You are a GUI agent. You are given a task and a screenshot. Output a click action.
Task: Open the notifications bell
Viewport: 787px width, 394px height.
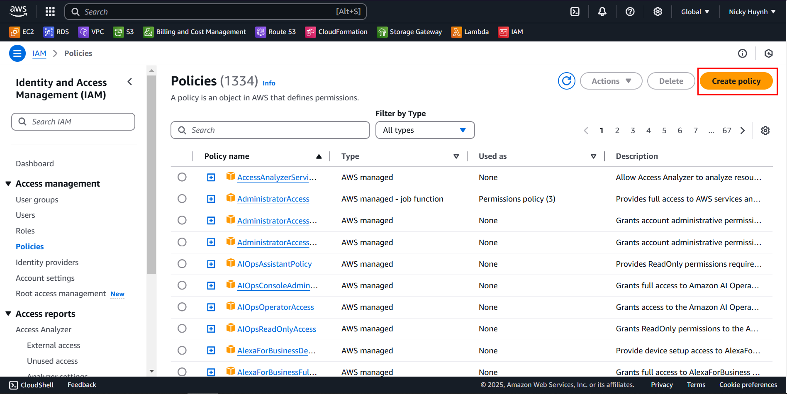pos(602,12)
